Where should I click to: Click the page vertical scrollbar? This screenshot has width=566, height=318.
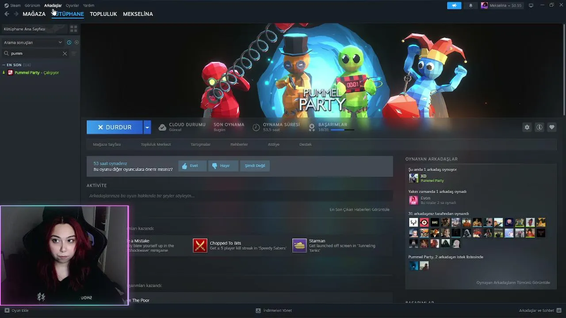(564, 71)
